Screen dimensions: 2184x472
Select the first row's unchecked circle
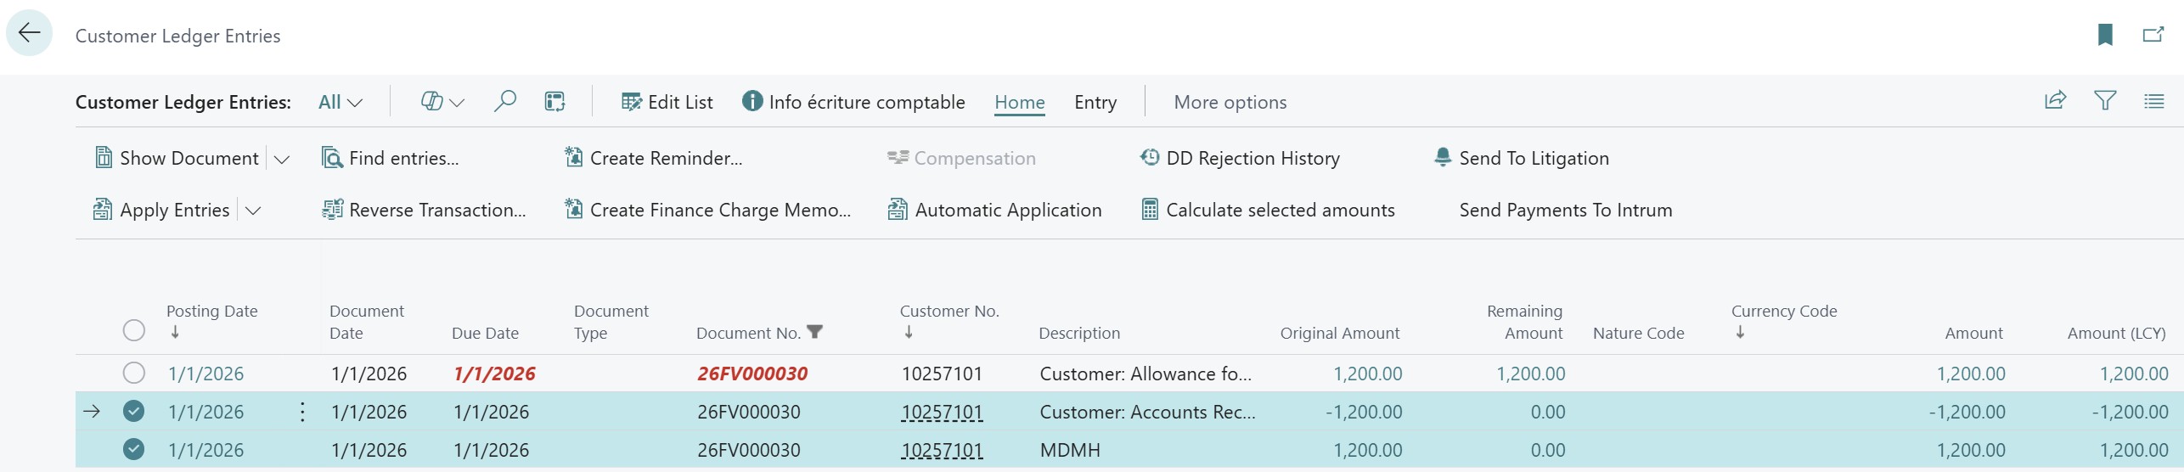[133, 374]
